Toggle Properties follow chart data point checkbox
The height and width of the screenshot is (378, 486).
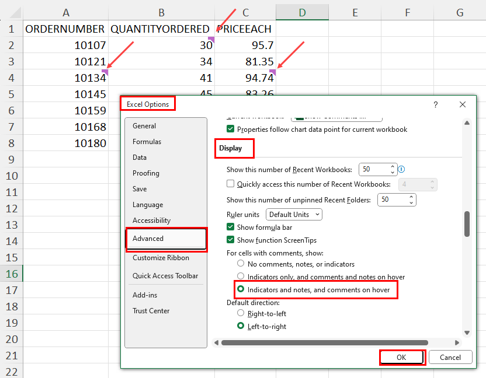pos(230,129)
